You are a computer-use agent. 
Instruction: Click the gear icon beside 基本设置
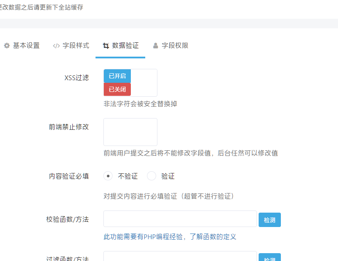coord(7,46)
